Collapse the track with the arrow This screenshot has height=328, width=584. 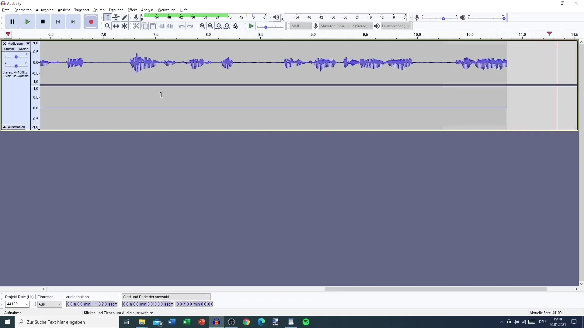coord(5,127)
